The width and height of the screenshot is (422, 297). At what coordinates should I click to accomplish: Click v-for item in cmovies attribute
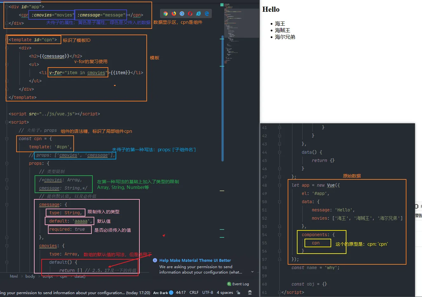tap(78, 73)
